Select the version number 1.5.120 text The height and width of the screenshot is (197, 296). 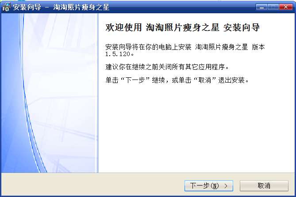(118, 54)
